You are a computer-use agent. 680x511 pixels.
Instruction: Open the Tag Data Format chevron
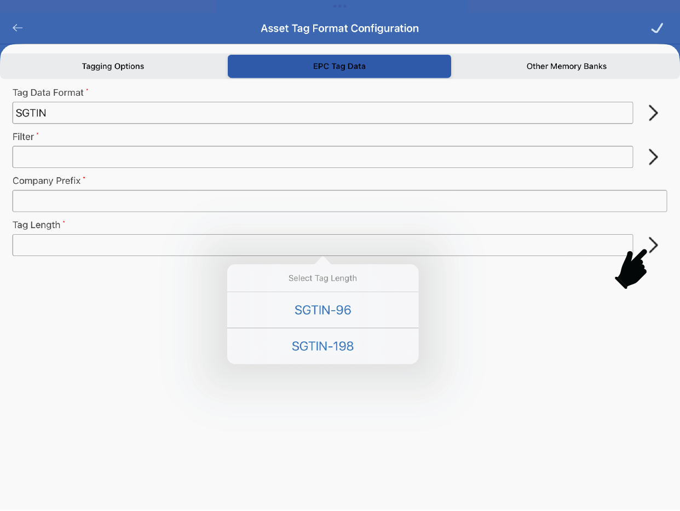point(653,113)
